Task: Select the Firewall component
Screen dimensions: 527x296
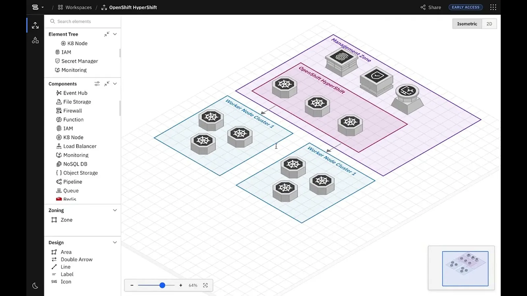Action: coord(69,111)
